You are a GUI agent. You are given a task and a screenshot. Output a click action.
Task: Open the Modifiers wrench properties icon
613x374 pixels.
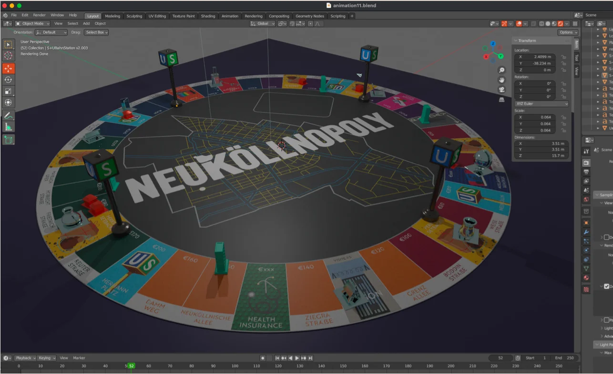(x=586, y=232)
